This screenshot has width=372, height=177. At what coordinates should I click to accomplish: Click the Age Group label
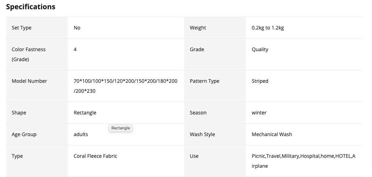(24, 134)
